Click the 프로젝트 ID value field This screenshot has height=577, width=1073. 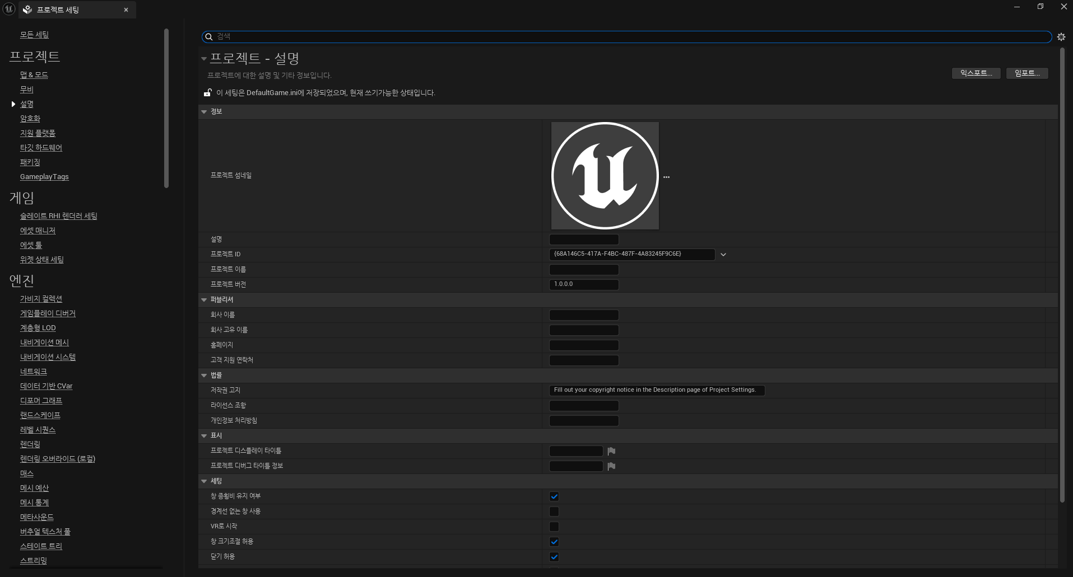pyautogui.click(x=632, y=255)
